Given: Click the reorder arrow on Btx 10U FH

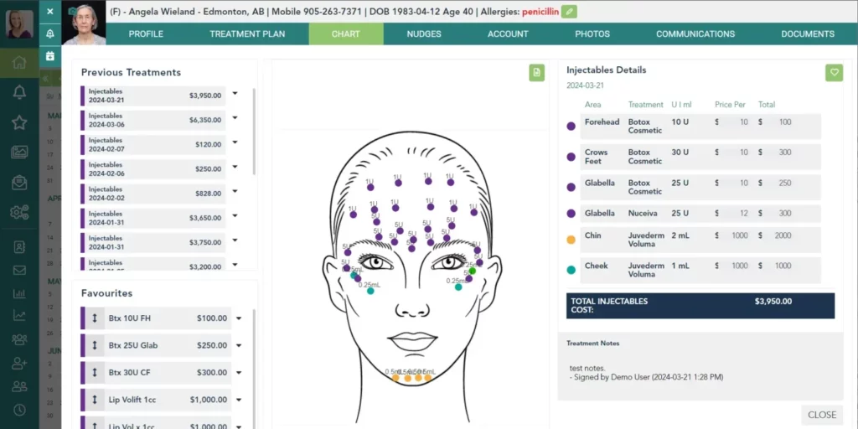Looking at the screenshot, I should [x=95, y=318].
